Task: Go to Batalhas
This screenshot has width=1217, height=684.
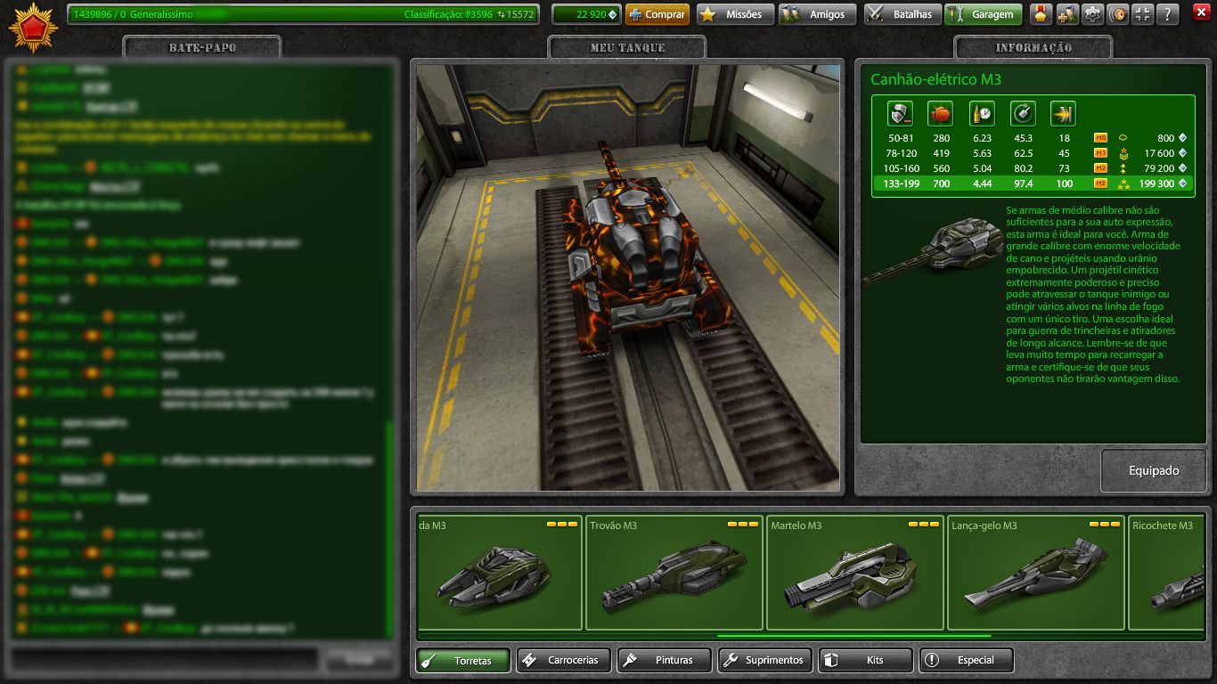Action: pyautogui.click(x=902, y=14)
